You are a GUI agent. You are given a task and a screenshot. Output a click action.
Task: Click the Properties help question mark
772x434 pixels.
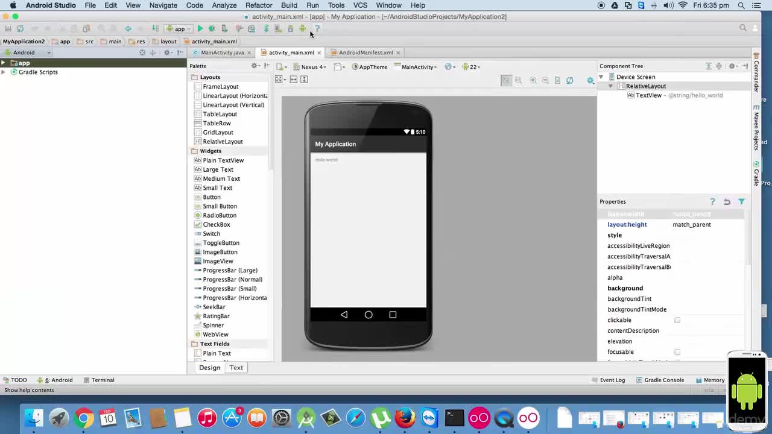712,201
